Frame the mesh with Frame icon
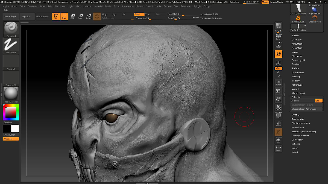Viewport: 328px width, 184px height. coord(278,83)
